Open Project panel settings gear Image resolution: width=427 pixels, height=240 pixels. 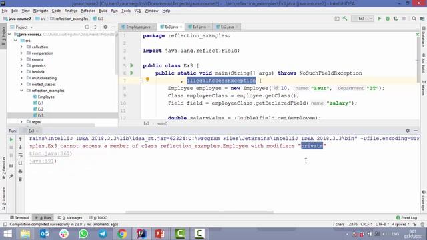[105, 27]
